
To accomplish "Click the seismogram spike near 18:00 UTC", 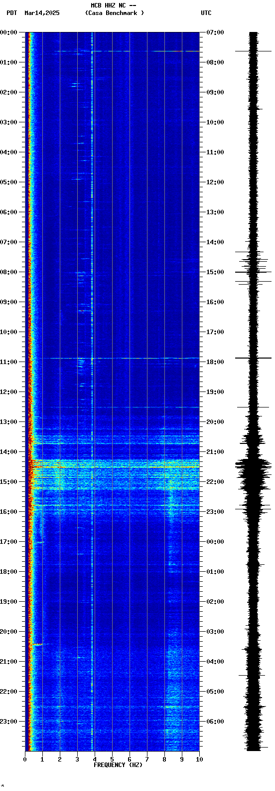I will [x=254, y=358].
